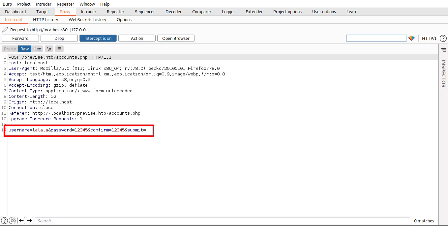Toggle non-printing characters \n button
This screenshot has width=448, height=226.
tap(49, 49)
